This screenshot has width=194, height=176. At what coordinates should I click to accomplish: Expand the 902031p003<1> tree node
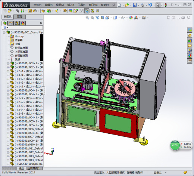click(8, 64)
